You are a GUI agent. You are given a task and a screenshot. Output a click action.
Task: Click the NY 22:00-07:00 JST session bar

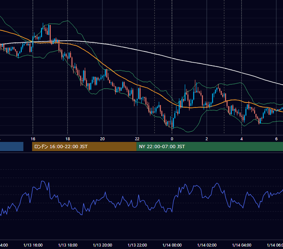[x=209, y=146]
